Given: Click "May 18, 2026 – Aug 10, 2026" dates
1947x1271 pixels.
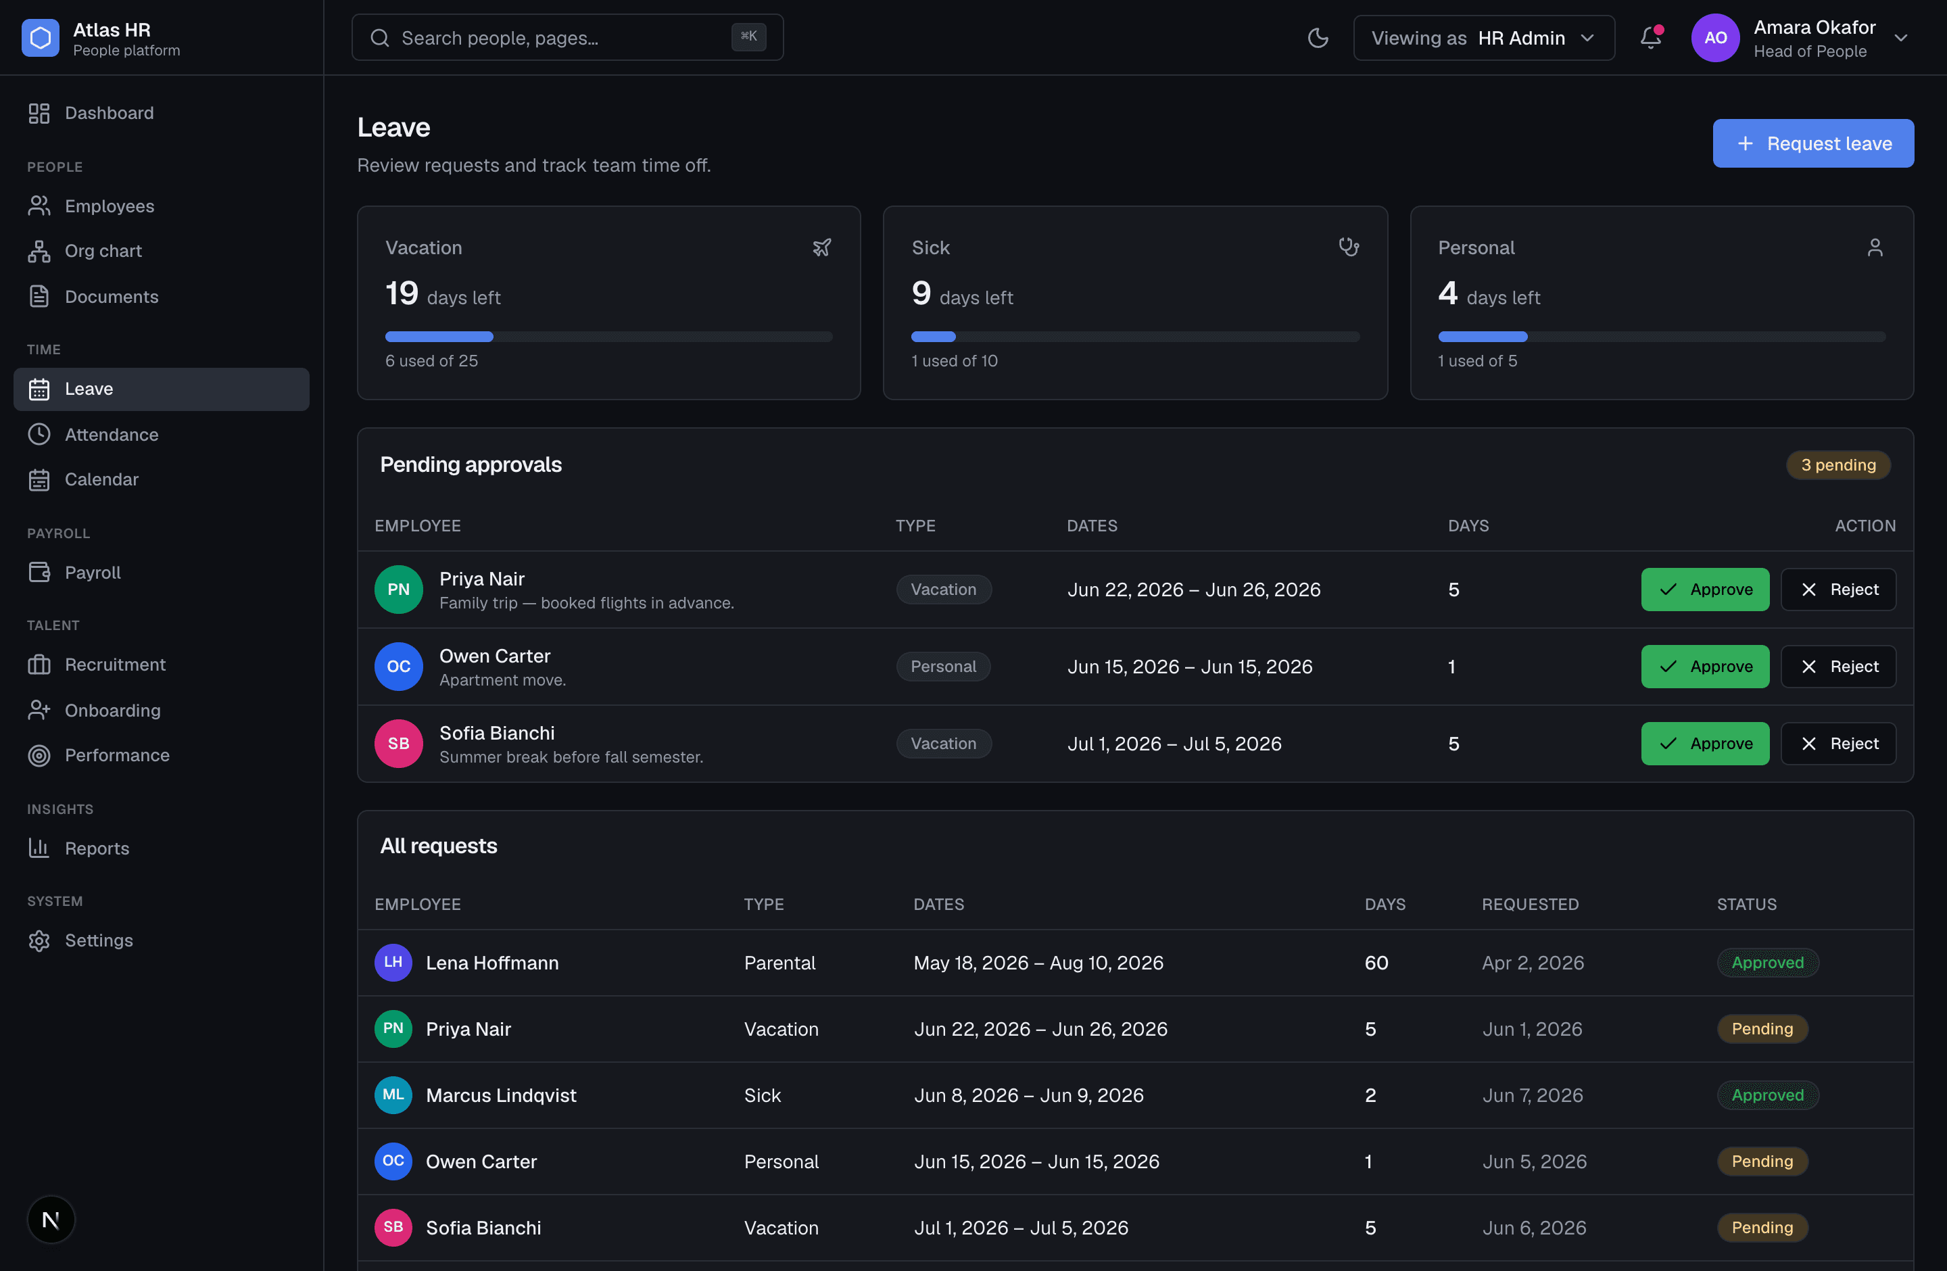Looking at the screenshot, I should (1038, 963).
